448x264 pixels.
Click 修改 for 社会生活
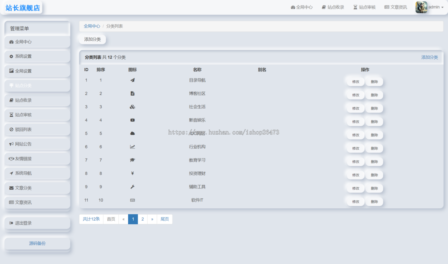[356, 108]
